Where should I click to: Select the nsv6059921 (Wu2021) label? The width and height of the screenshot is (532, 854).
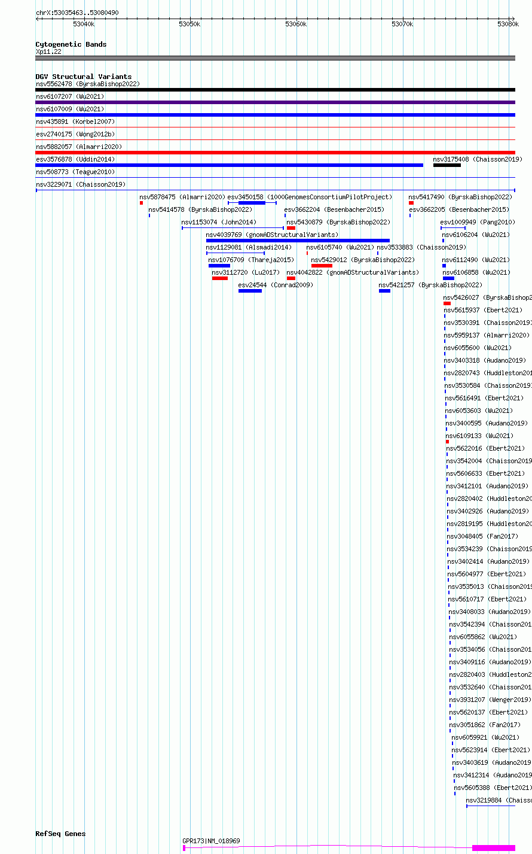point(487,737)
